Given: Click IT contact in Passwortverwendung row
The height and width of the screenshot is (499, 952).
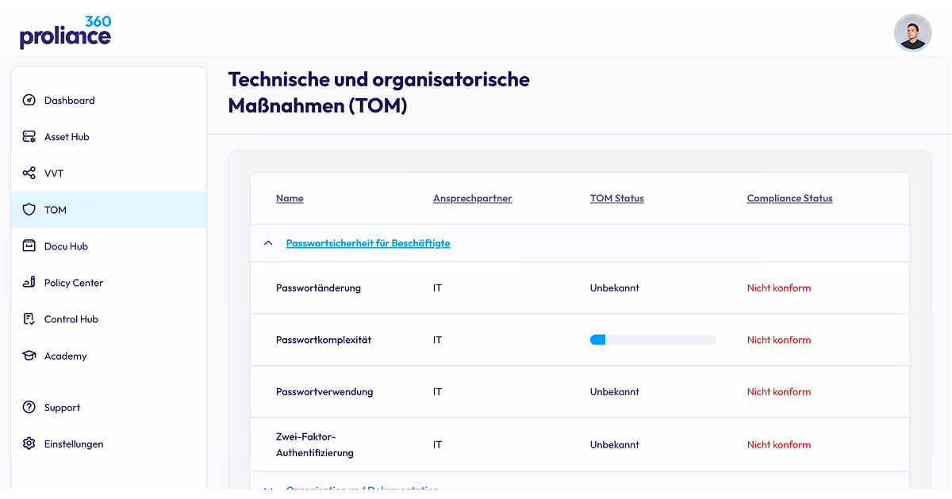Looking at the screenshot, I should pos(437,392).
